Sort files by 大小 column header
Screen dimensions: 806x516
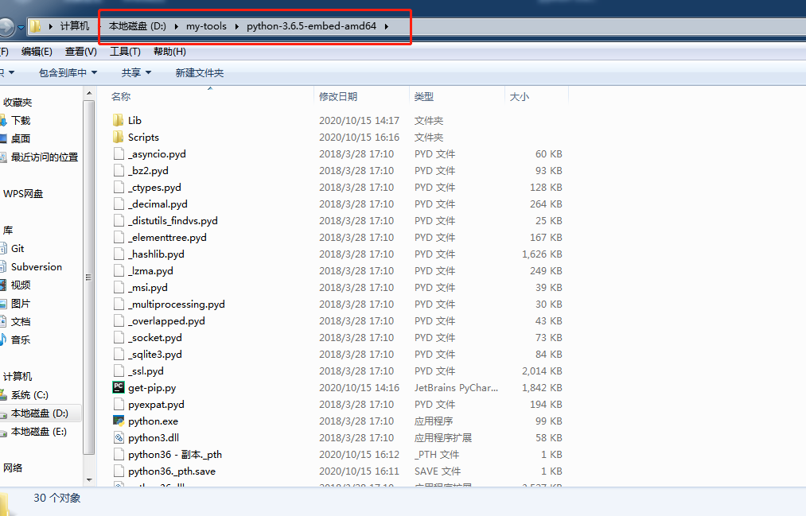click(519, 97)
